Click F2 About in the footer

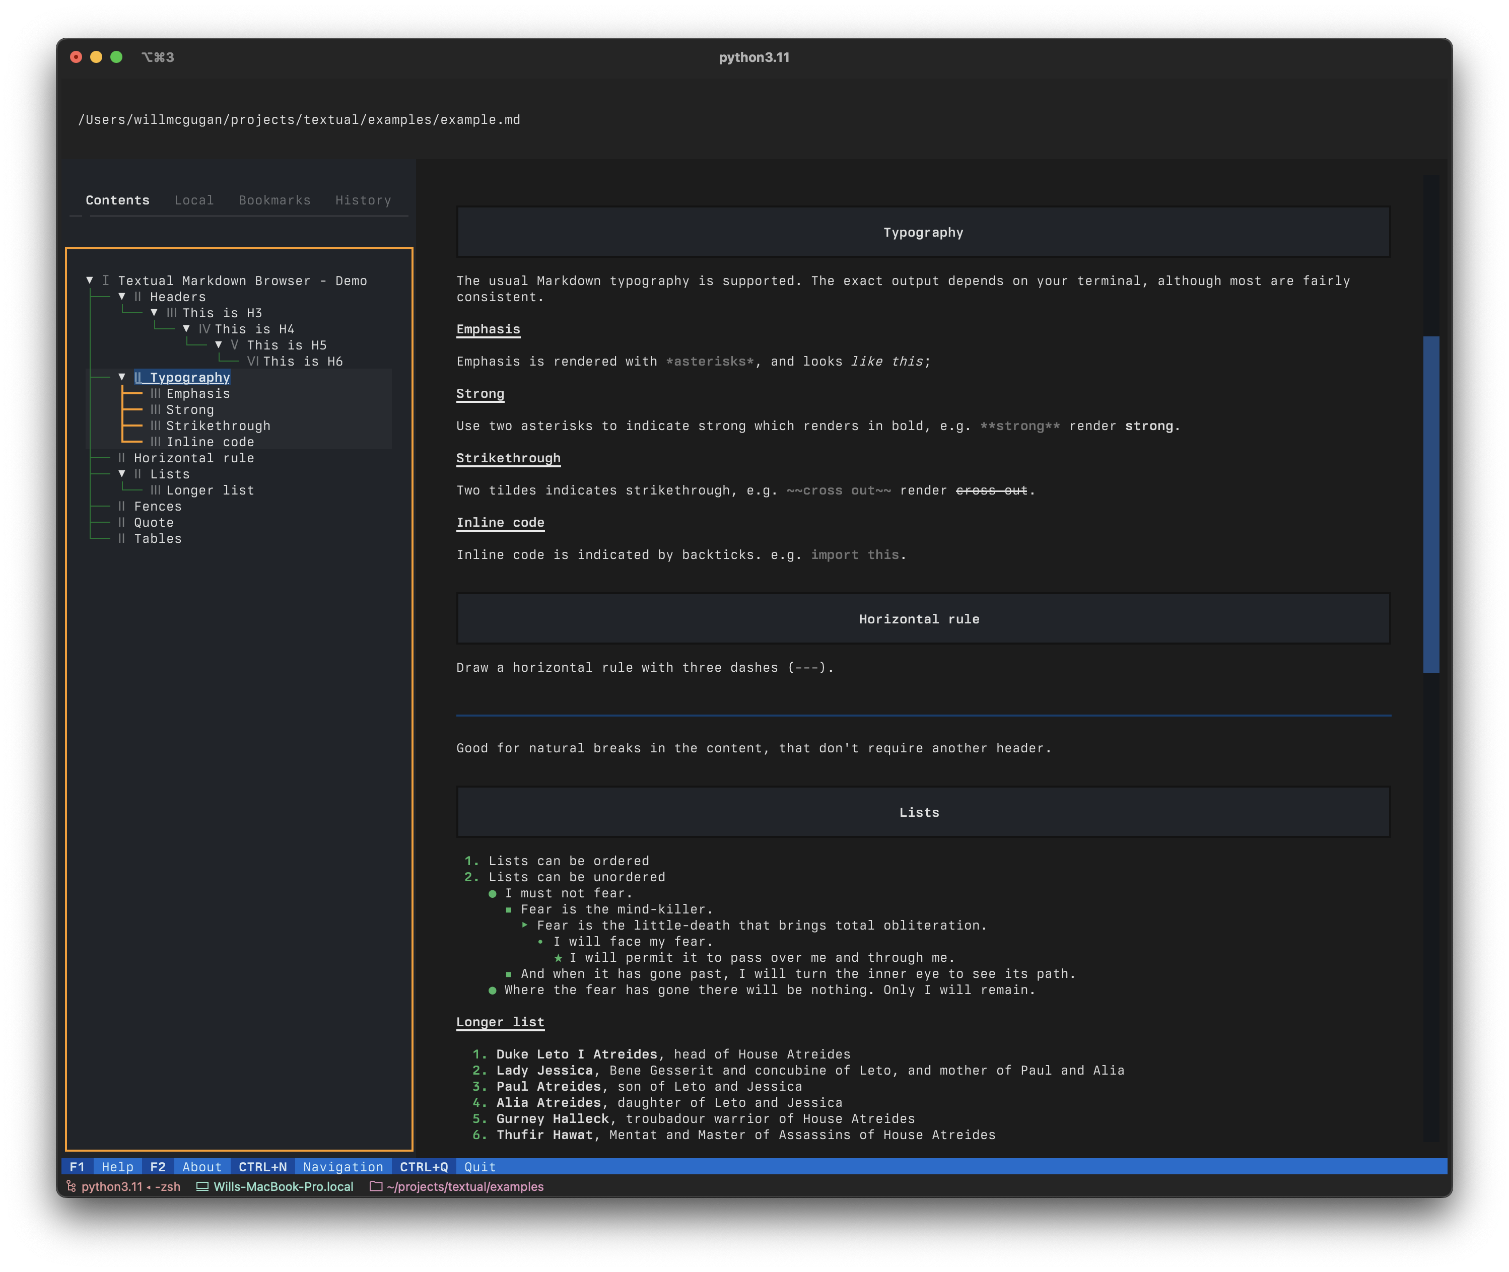186,1167
